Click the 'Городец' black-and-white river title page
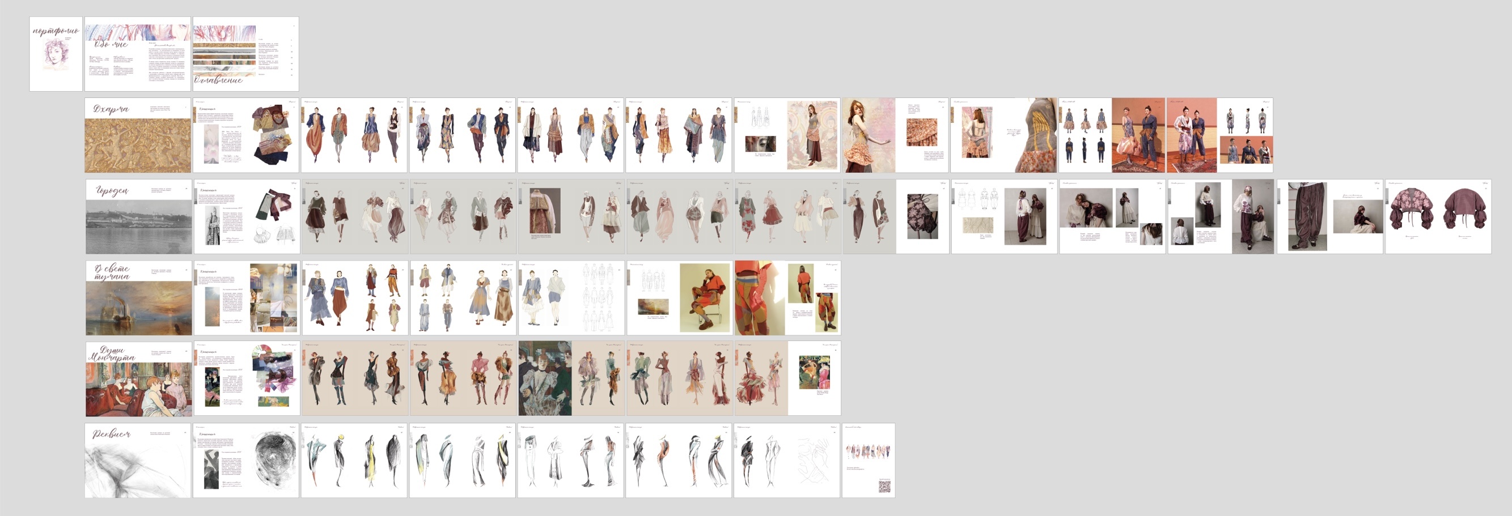Viewport: 1512px width, 516px height. pos(138,216)
